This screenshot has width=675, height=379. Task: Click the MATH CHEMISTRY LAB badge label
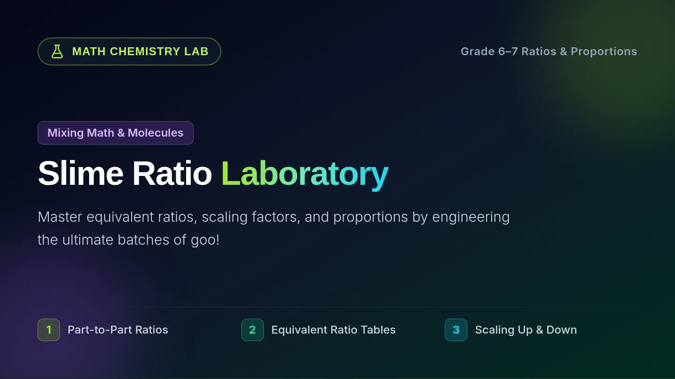[140, 51]
